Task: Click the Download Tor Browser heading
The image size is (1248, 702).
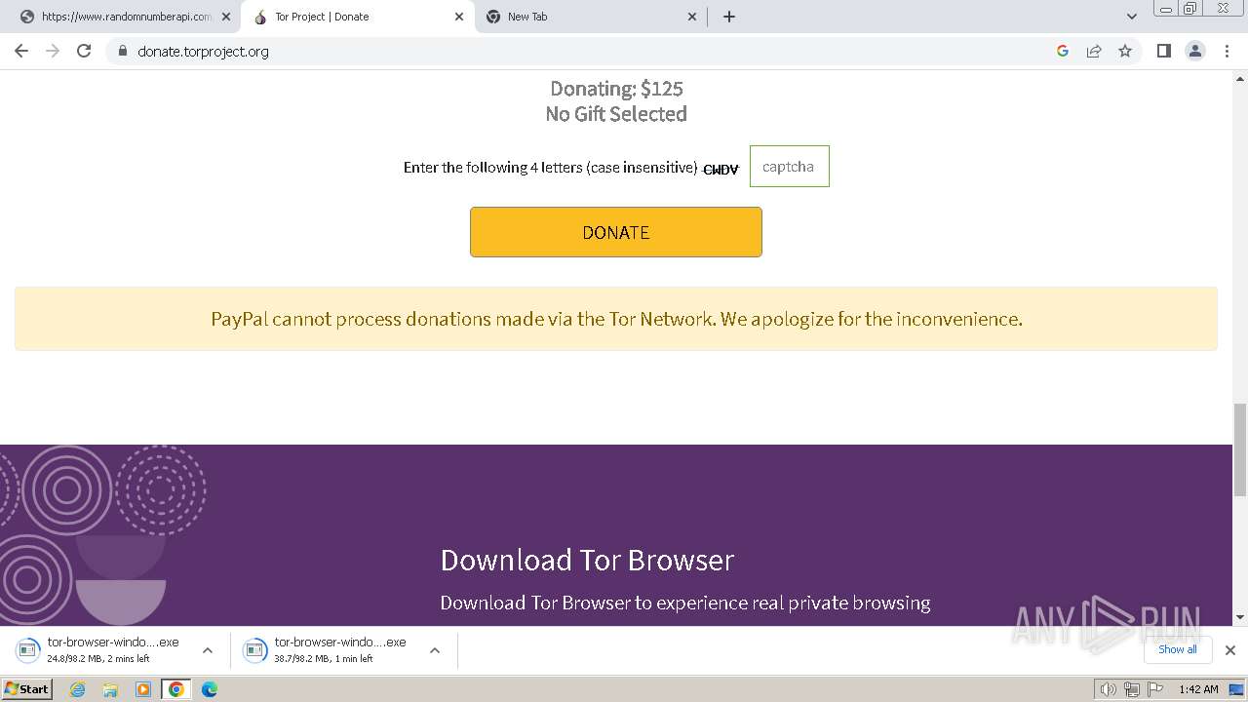Action: (x=587, y=560)
